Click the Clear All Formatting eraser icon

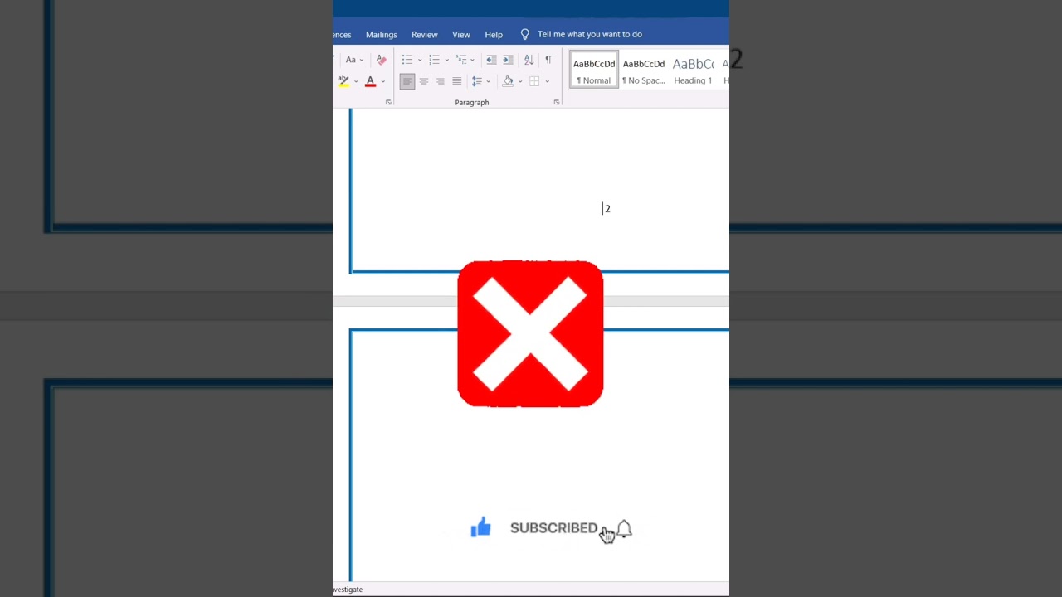tap(381, 60)
